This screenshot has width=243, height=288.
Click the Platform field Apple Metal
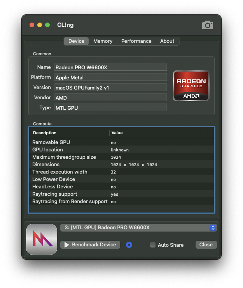coord(110,77)
